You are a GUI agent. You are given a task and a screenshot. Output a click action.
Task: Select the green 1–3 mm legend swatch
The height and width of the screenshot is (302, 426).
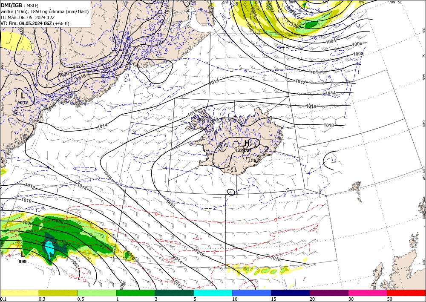pyautogui.click(x=135, y=293)
